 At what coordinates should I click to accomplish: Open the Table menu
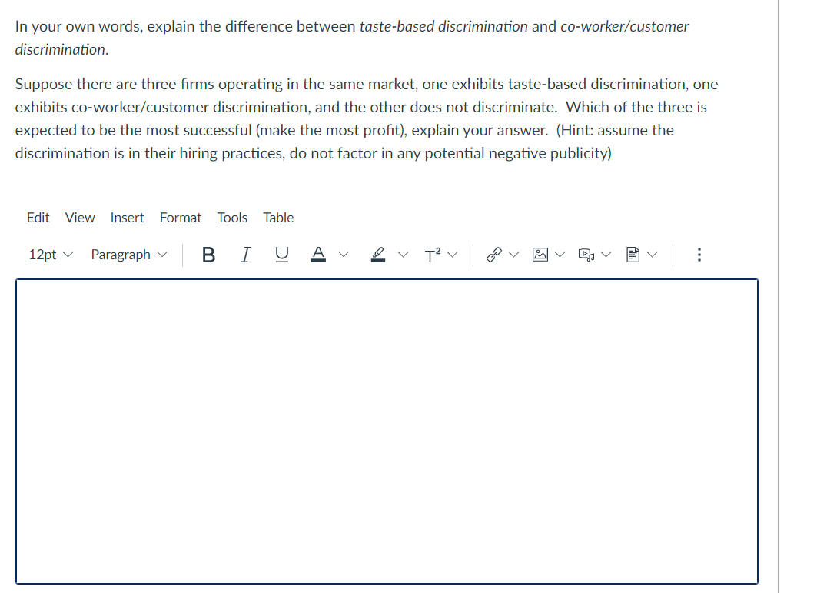pos(278,218)
